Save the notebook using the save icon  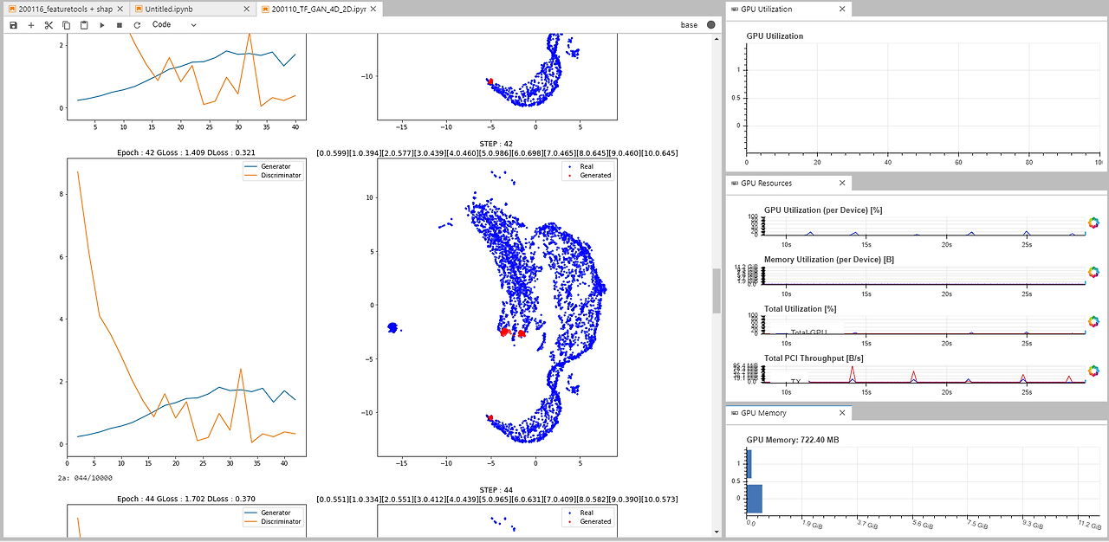click(x=12, y=24)
